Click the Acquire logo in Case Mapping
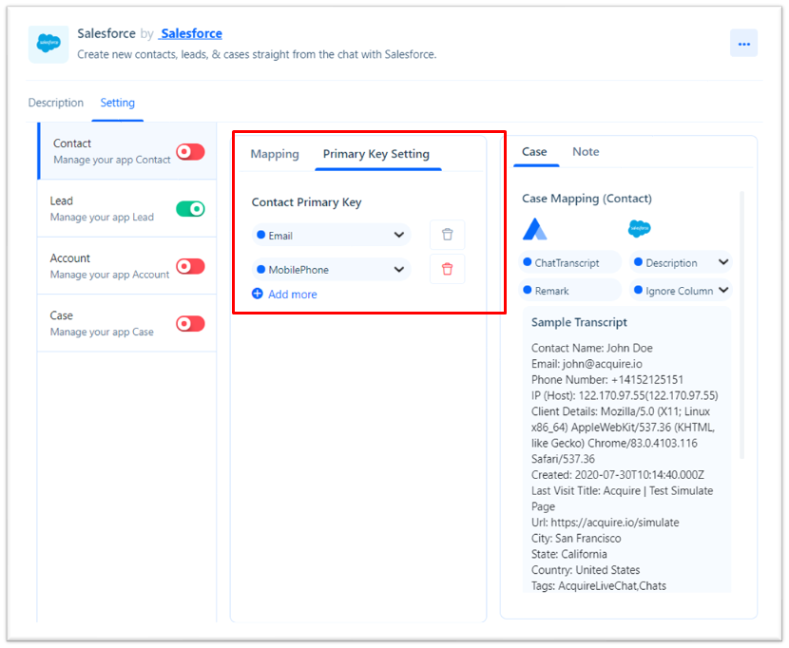Screen dimensions: 789x648 pos(534,229)
